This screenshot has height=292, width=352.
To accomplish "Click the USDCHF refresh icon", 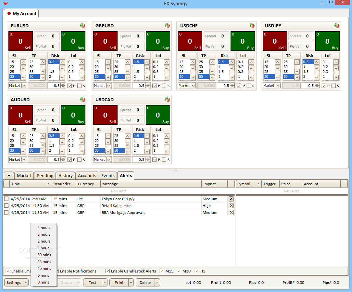I will click(x=252, y=25).
